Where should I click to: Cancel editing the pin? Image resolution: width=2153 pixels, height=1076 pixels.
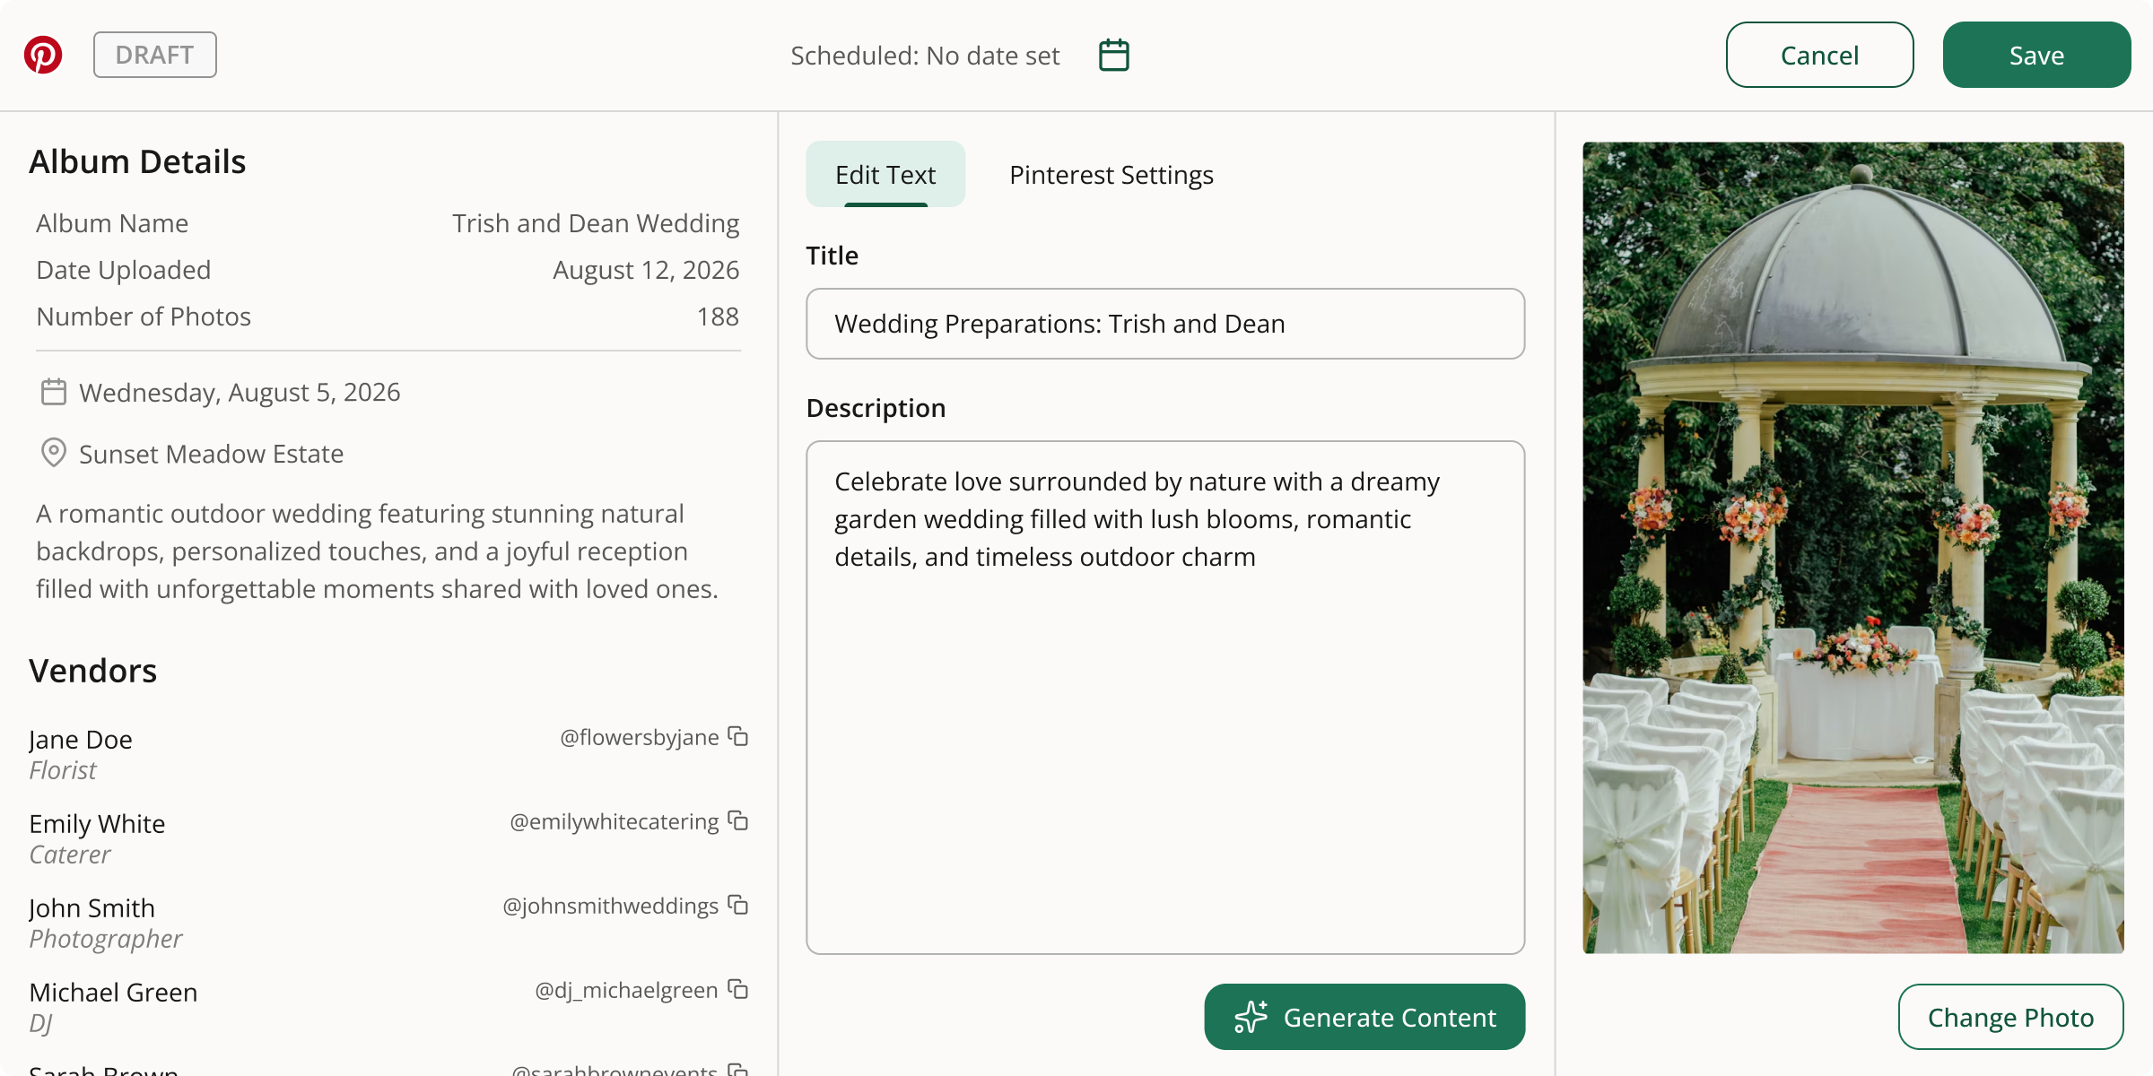(x=1820, y=55)
